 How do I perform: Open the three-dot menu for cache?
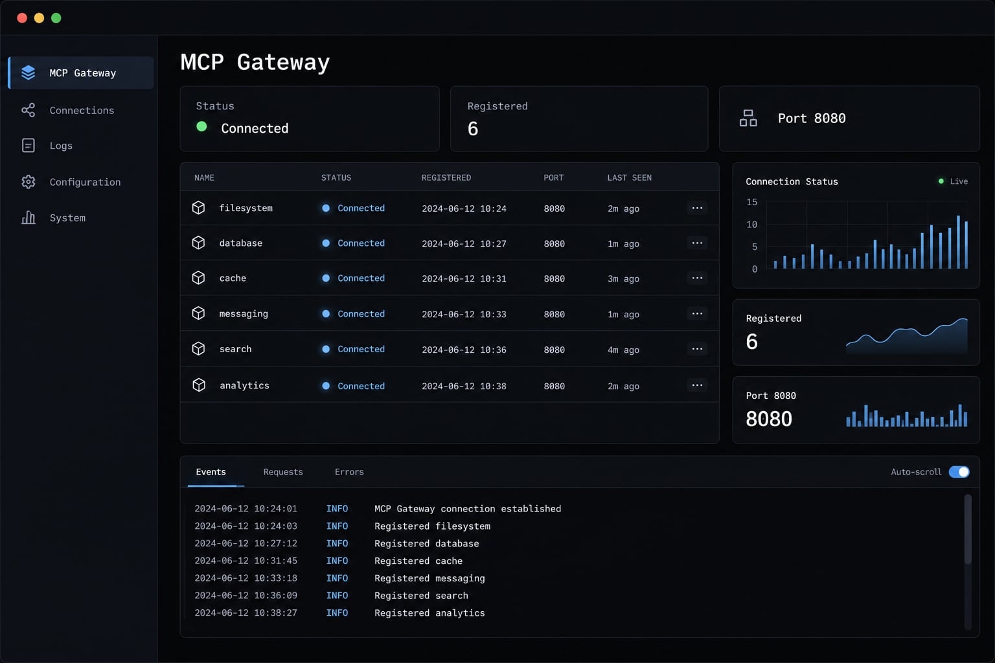click(697, 278)
